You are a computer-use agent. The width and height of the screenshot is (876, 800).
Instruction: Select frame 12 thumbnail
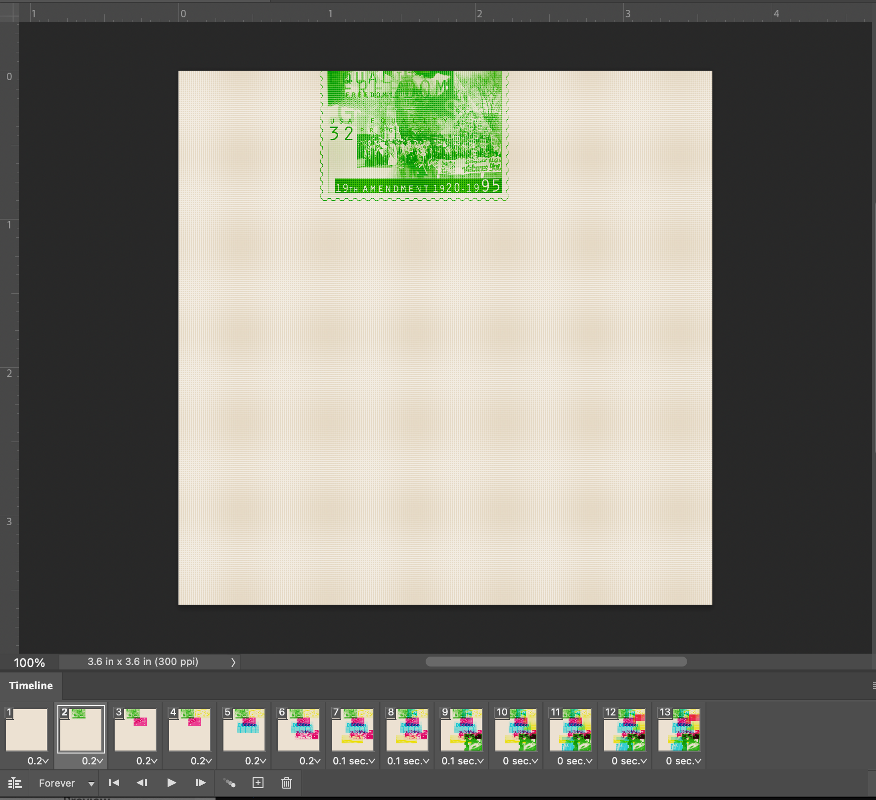[625, 729]
